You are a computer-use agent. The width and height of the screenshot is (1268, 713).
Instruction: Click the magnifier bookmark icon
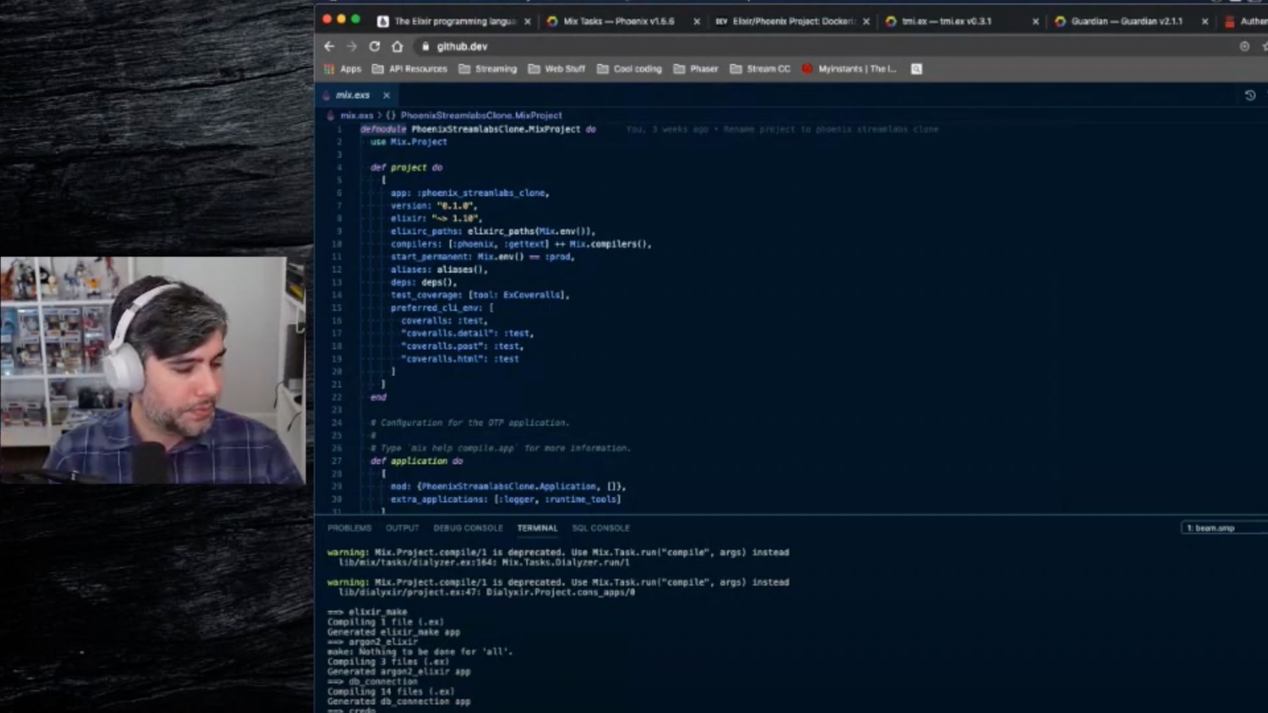point(916,69)
